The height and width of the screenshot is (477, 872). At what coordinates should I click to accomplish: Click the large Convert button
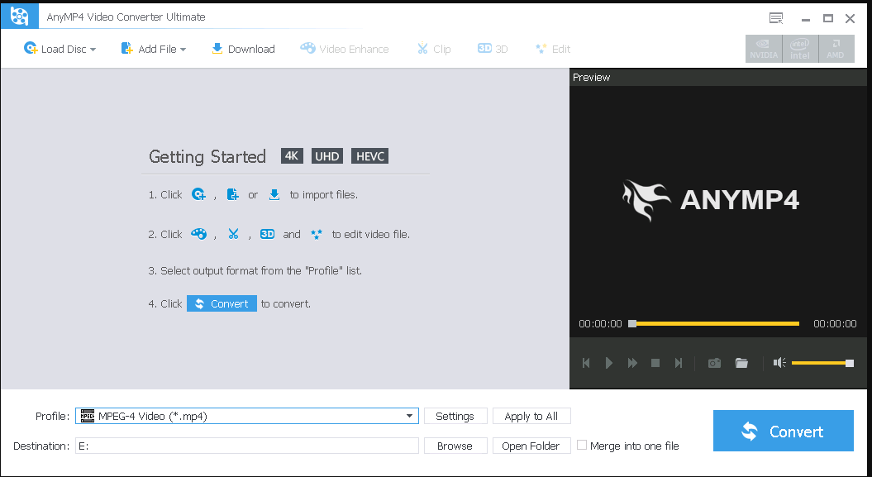(x=783, y=431)
